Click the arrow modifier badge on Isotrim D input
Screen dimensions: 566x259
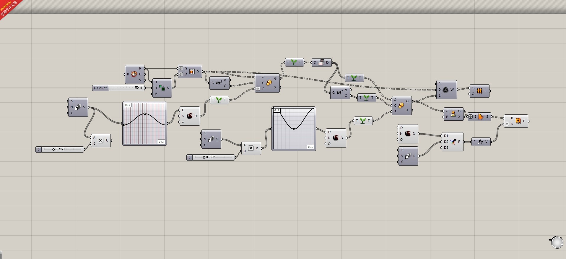[181, 74]
